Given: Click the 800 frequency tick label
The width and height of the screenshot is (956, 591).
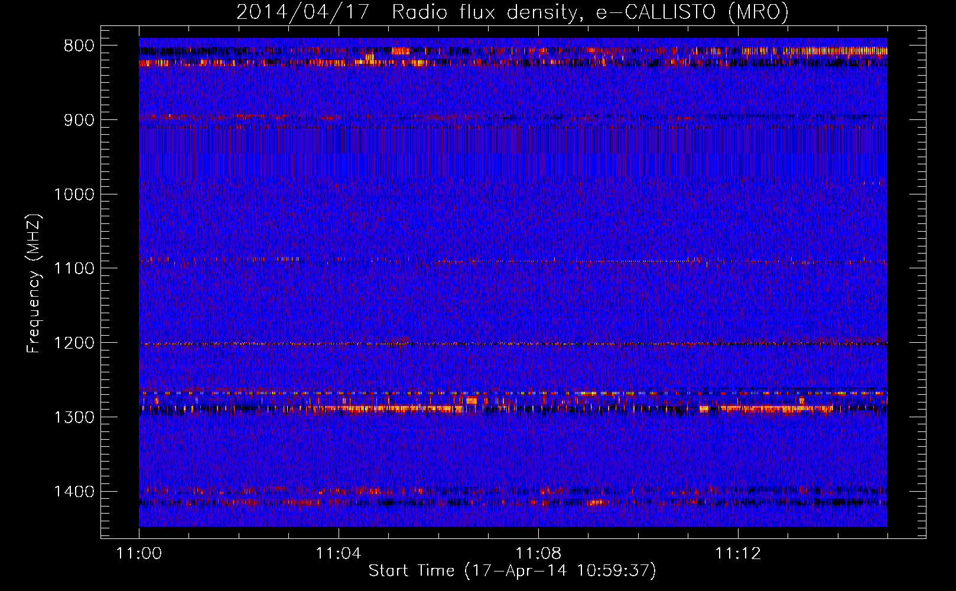Looking at the screenshot, I should [x=79, y=46].
